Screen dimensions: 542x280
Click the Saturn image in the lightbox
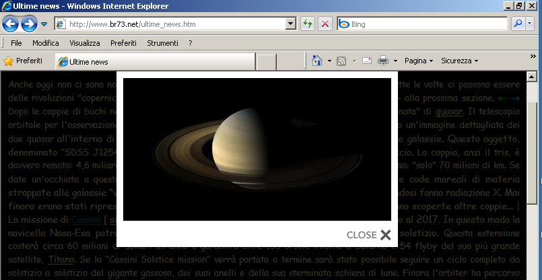[257, 149]
